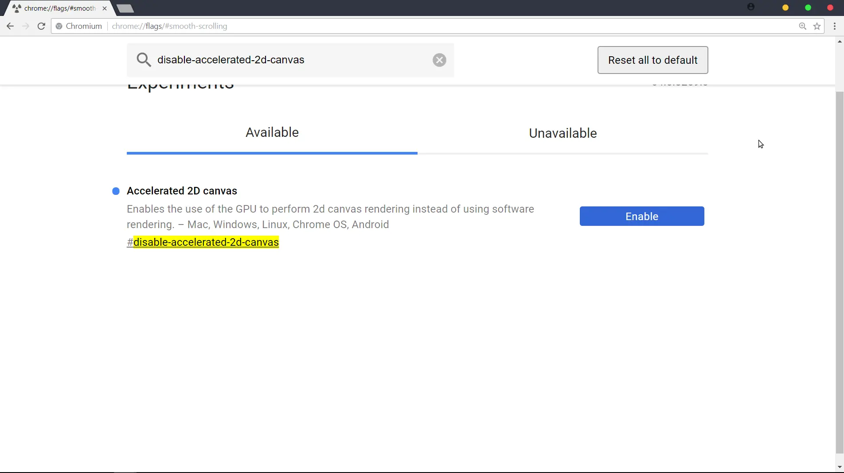
Task: Click the scrollbar down arrow
Action: pos(840,467)
